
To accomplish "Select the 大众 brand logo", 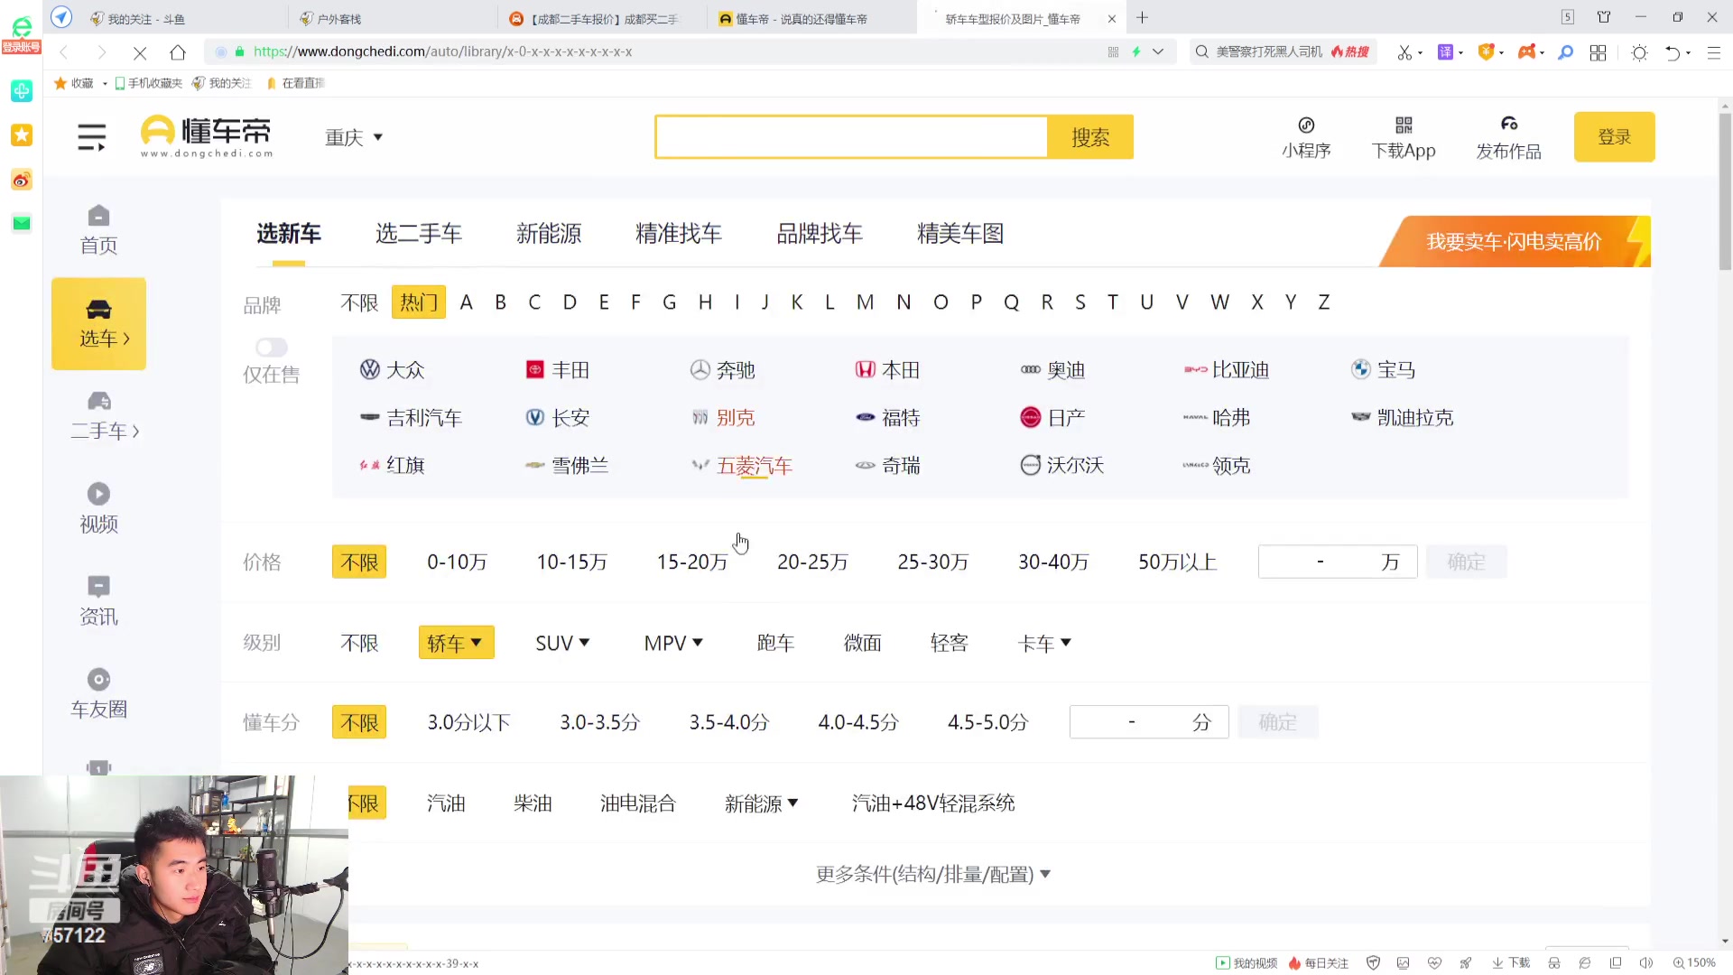I will click(369, 369).
